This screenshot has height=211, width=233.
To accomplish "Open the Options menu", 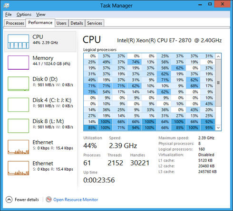I will (24, 14).
